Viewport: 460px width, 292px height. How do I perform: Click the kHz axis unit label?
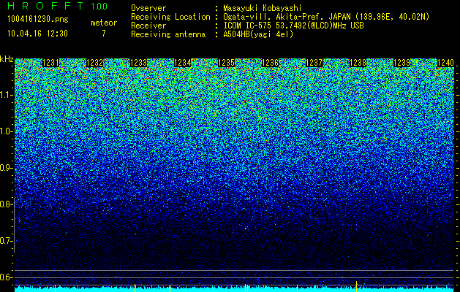coord(7,59)
